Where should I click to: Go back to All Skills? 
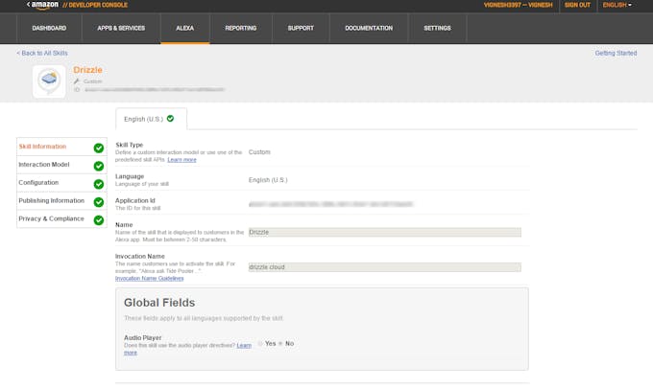click(42, 54)
